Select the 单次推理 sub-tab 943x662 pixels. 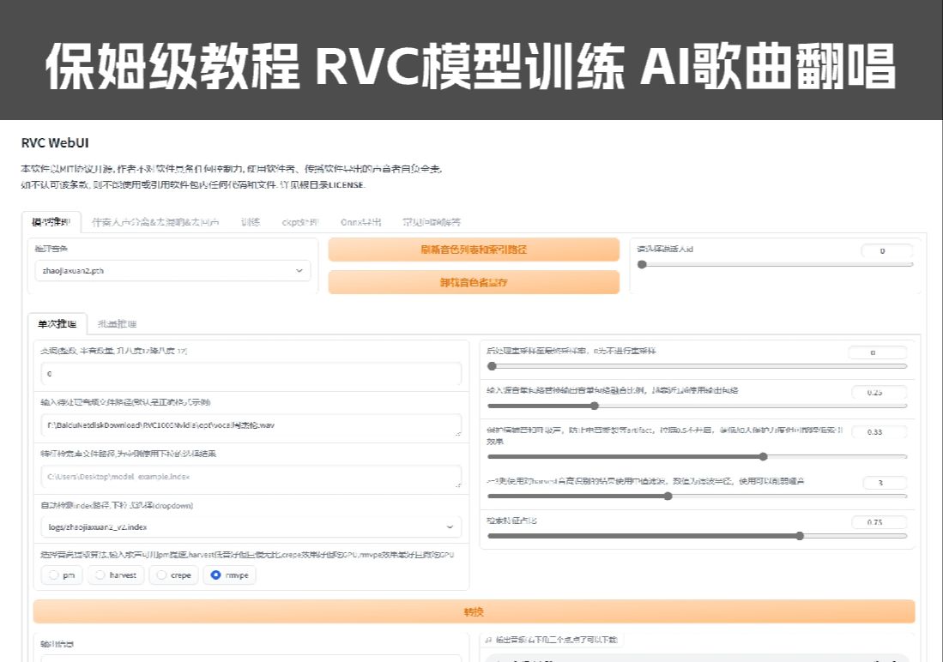tap(57, 323)
